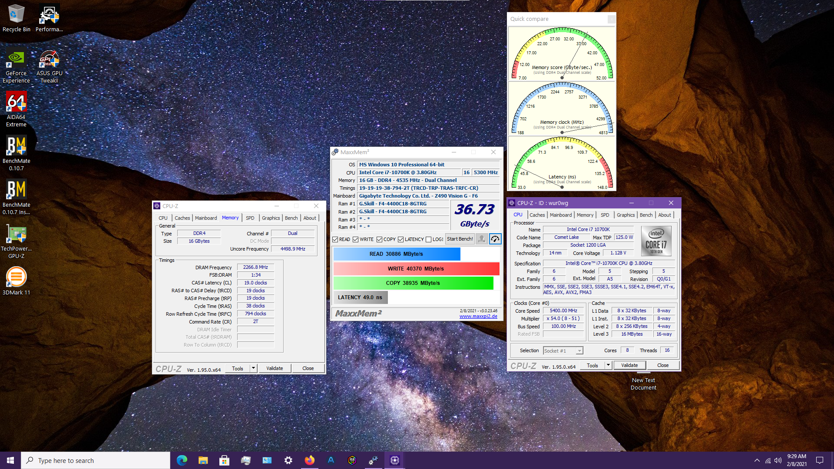
Task: Open Microsoft Store from the taskbar
Action: click(224, 460)
